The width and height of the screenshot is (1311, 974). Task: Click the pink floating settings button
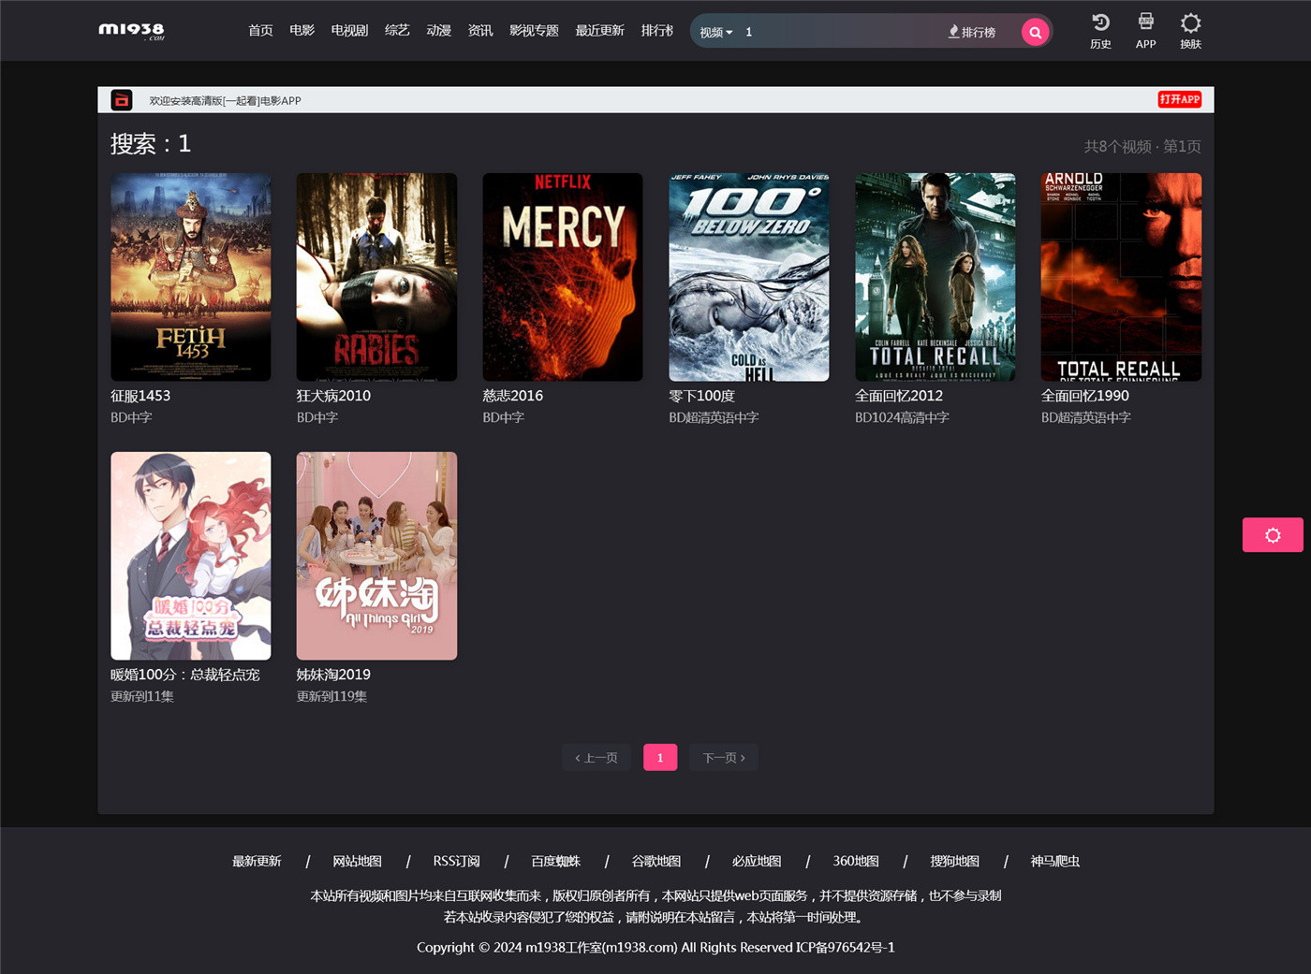pos(1273,535)
